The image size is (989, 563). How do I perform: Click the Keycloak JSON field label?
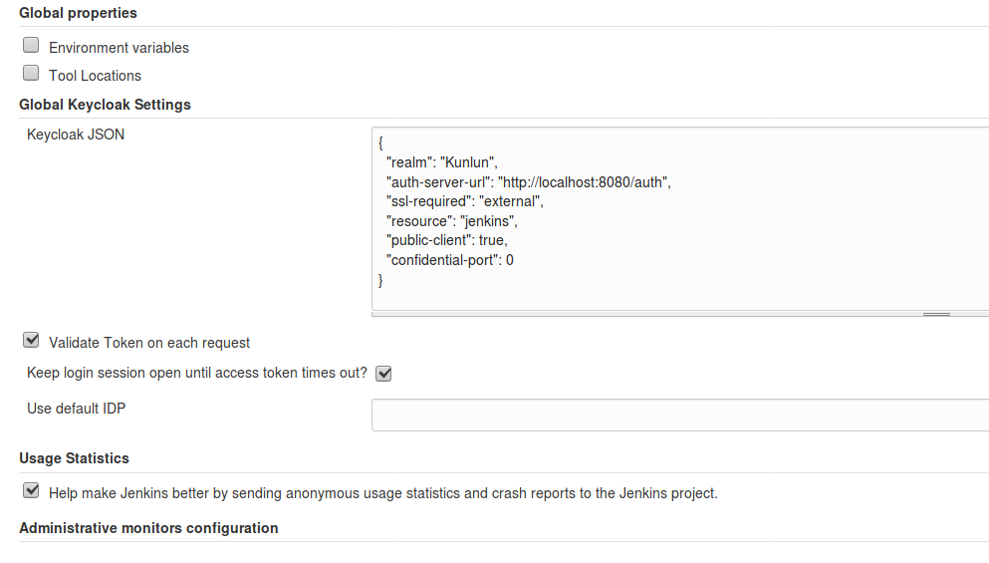[x=76, y=135]
